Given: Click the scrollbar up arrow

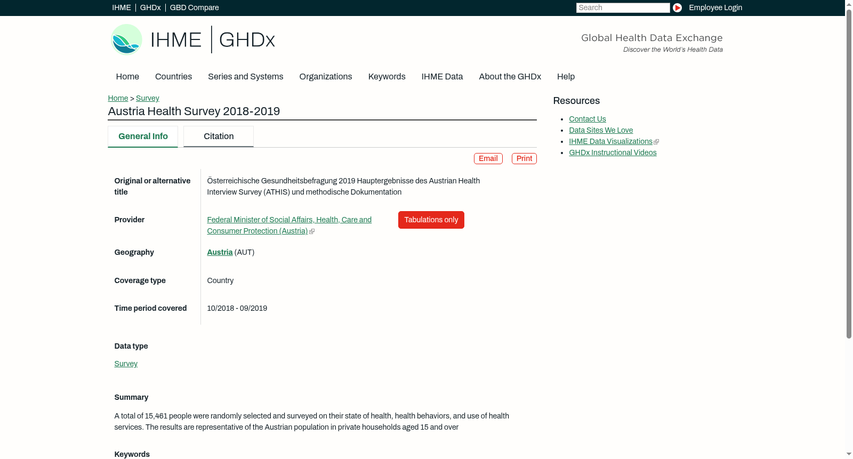Looking at the screenshot, I should click(x=849, y=4).
